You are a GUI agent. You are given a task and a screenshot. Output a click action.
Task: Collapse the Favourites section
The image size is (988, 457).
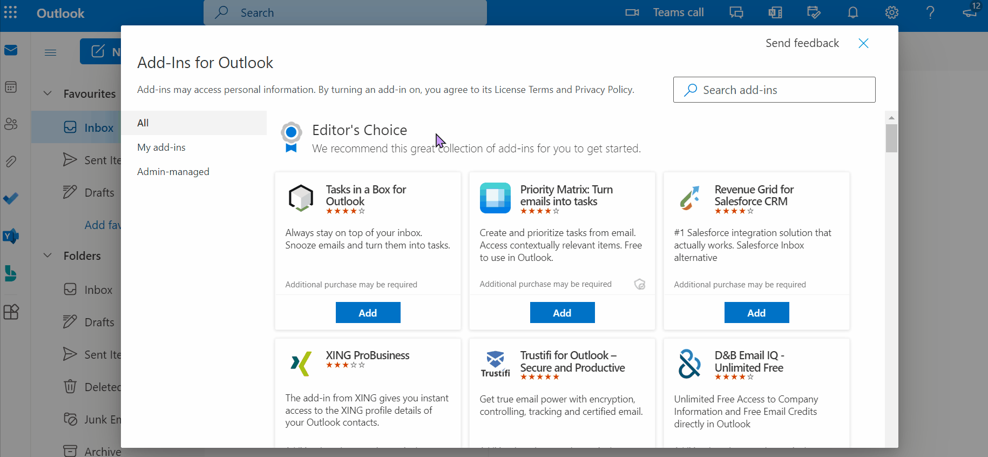(48, 93)
